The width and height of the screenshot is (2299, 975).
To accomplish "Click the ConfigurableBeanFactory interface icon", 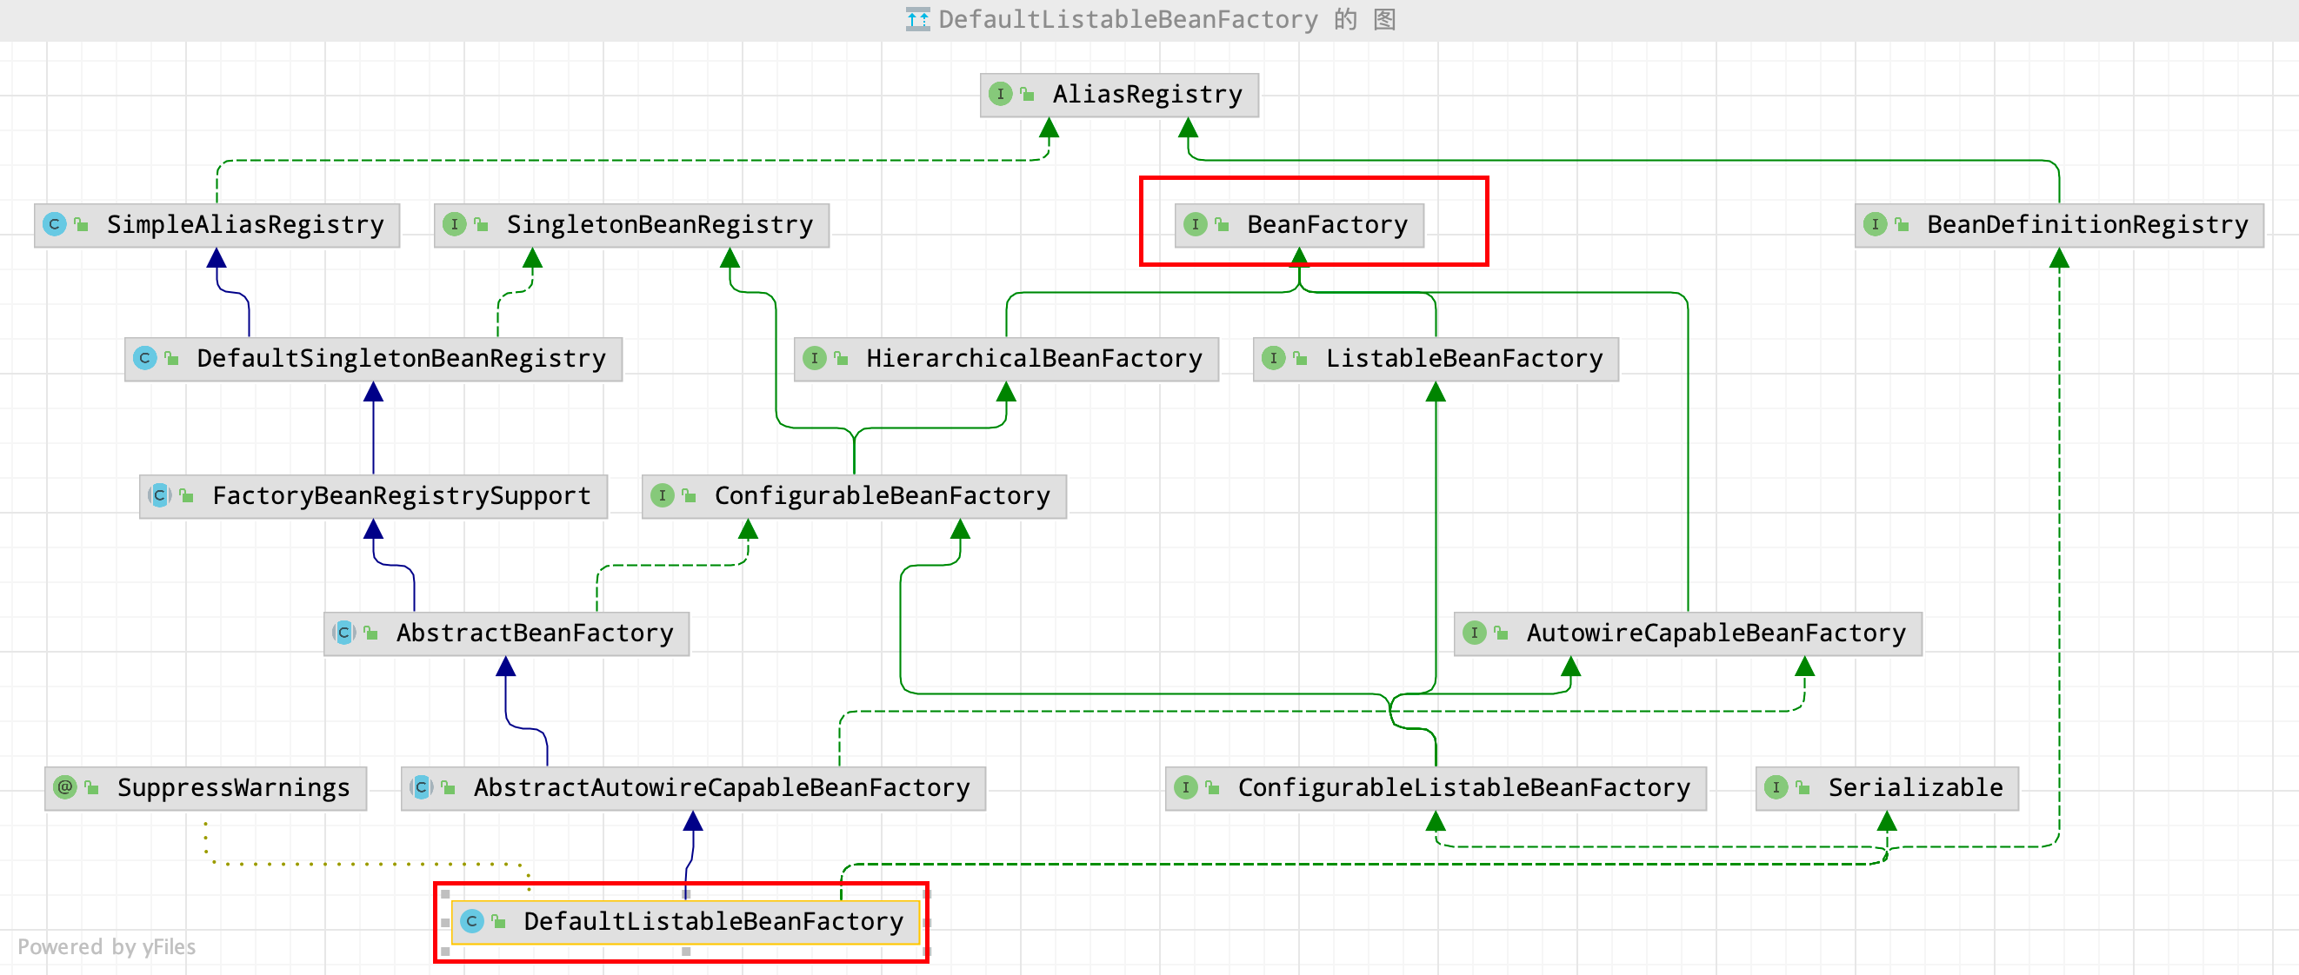I will pyautogui.click(x=663, y=496).
